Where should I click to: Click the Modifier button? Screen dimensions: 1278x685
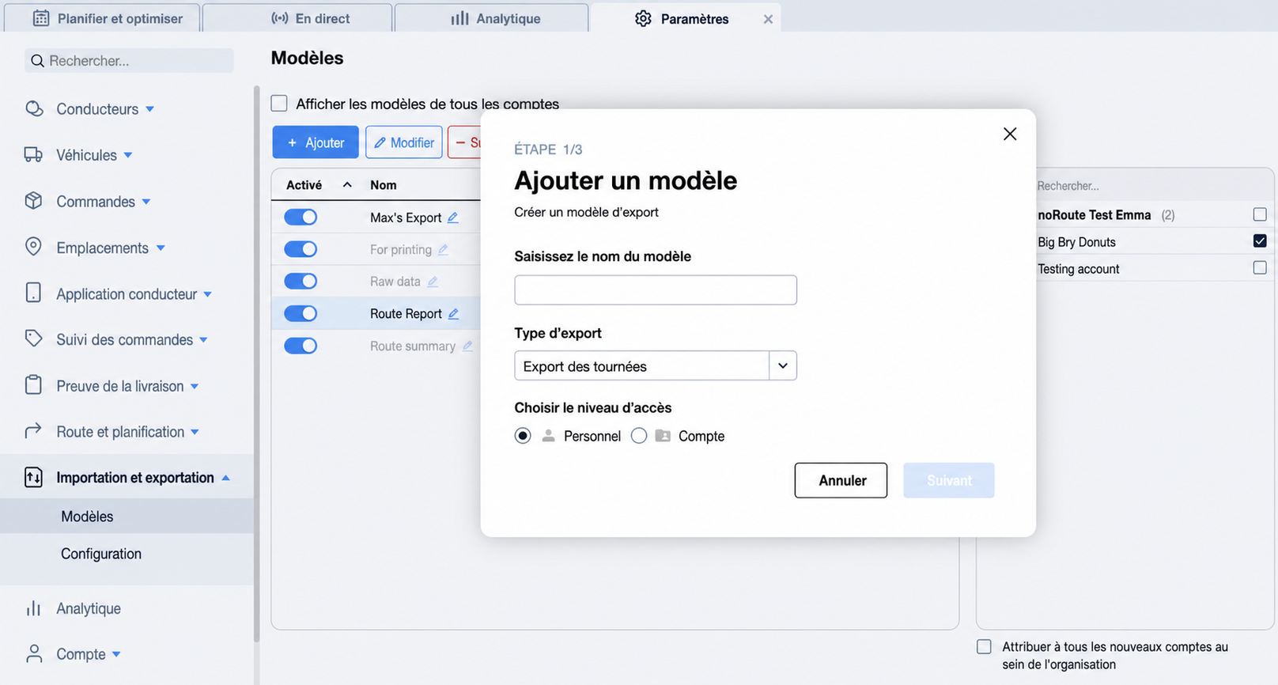[404, 142]
